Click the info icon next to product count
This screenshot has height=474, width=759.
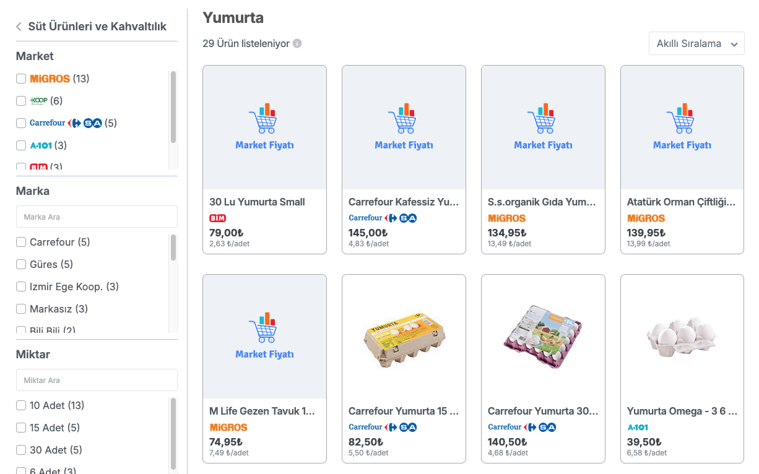[x=297, y=43]
